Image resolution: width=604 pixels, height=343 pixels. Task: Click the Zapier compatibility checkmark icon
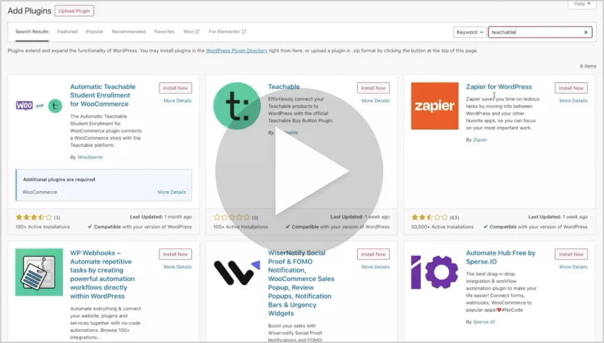point(486,227)
